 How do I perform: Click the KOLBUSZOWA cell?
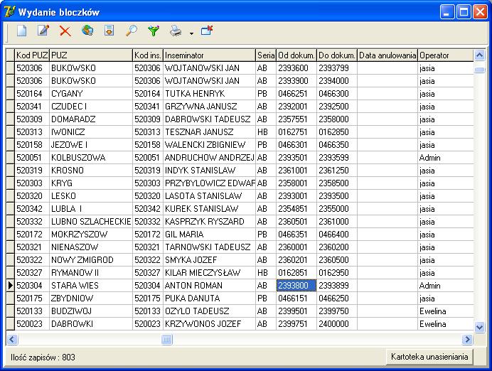[x=91, y=158]
